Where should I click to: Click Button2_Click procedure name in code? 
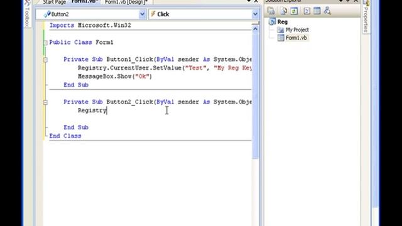tap(130, 102)
